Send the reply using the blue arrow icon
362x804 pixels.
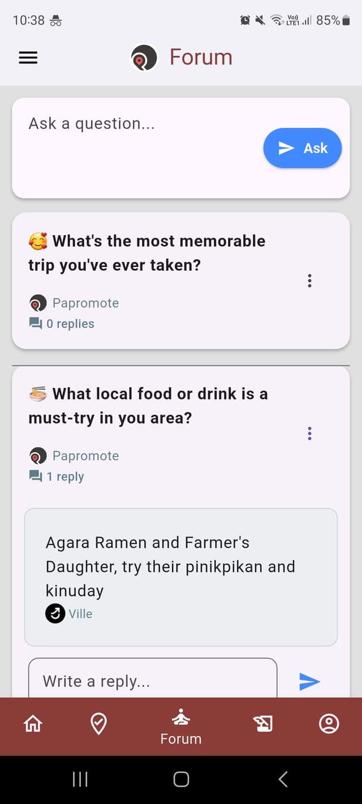(x=310, y=681)
